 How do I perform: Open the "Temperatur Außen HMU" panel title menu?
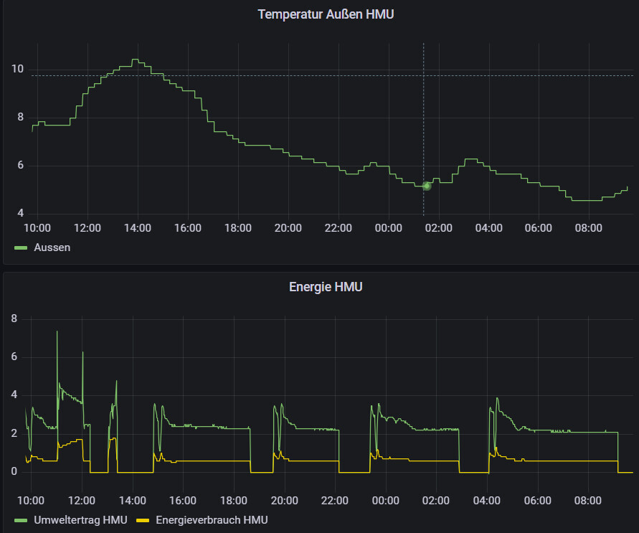(326, 14)
